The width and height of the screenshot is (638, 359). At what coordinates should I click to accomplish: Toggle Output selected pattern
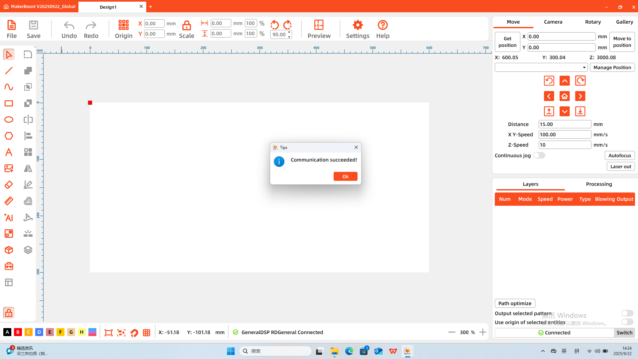(627, 313)
